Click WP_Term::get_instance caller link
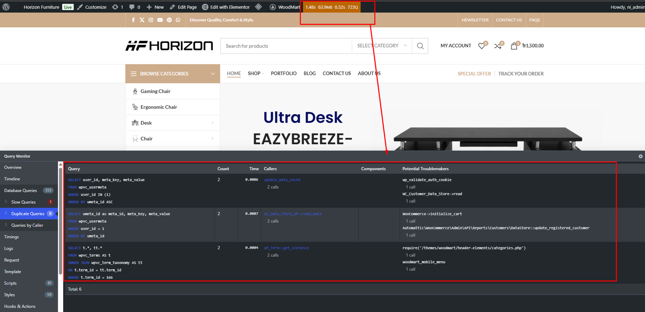Image resolution: width=645 pixels, height=312 pixels. click(x=287, y=248)
